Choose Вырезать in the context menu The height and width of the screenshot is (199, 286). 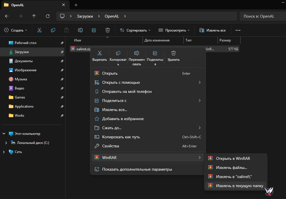100,56
